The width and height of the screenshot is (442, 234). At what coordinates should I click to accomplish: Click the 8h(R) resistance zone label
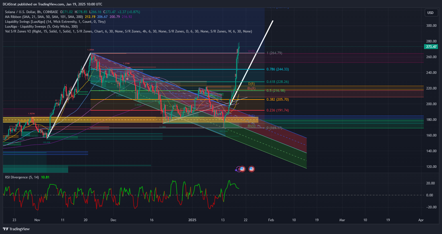click(x=252, y=88)
